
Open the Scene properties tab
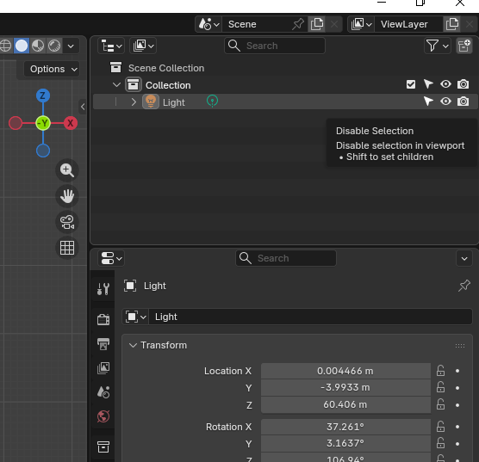click(x=103, y=392)
